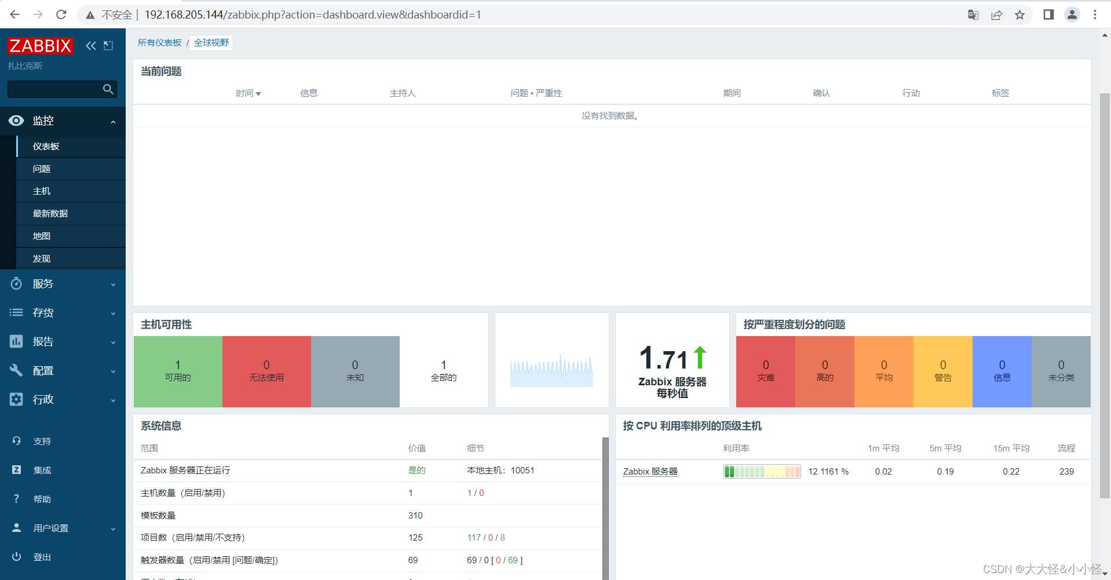Click the blue 信息 severity tile
Image resolution: width=1111 pixels, height=580 pixels.
[x=1002, y=371]
